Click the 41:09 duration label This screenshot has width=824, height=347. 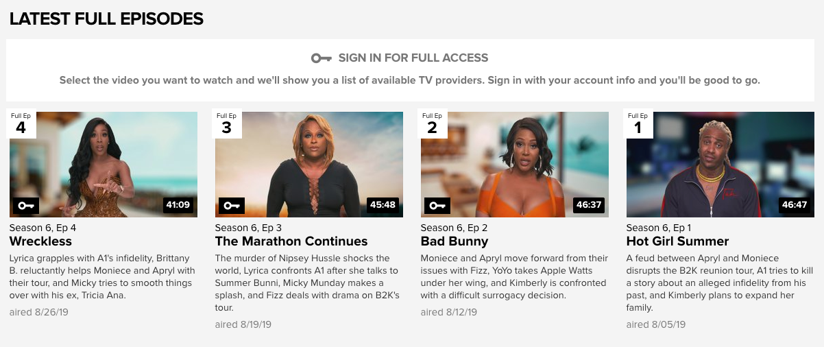[178, 204]
